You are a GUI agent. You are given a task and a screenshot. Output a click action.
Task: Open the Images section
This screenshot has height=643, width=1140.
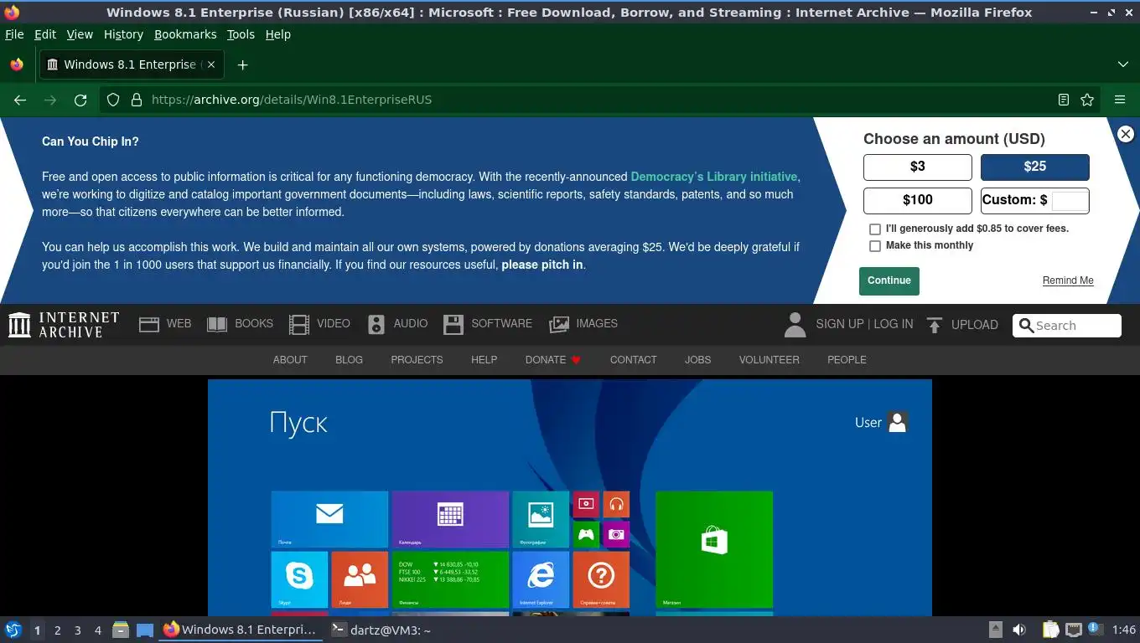coord(583,324)
